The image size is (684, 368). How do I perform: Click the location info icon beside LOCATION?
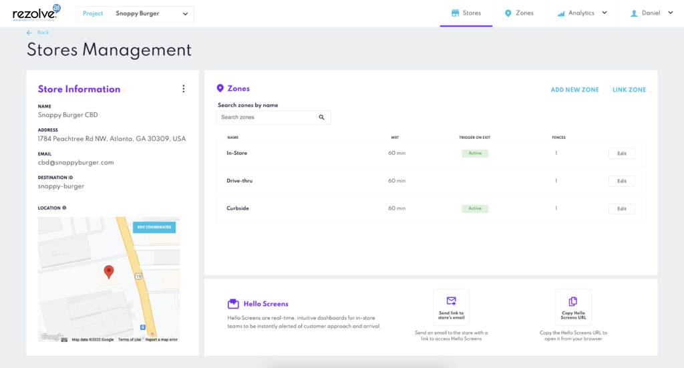64,208
